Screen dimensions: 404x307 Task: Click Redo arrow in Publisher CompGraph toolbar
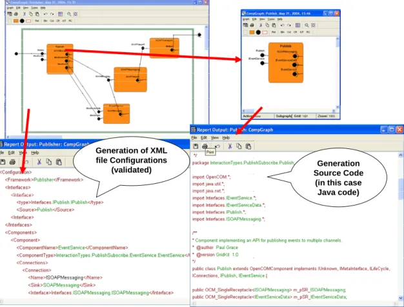tap(52, 14)
